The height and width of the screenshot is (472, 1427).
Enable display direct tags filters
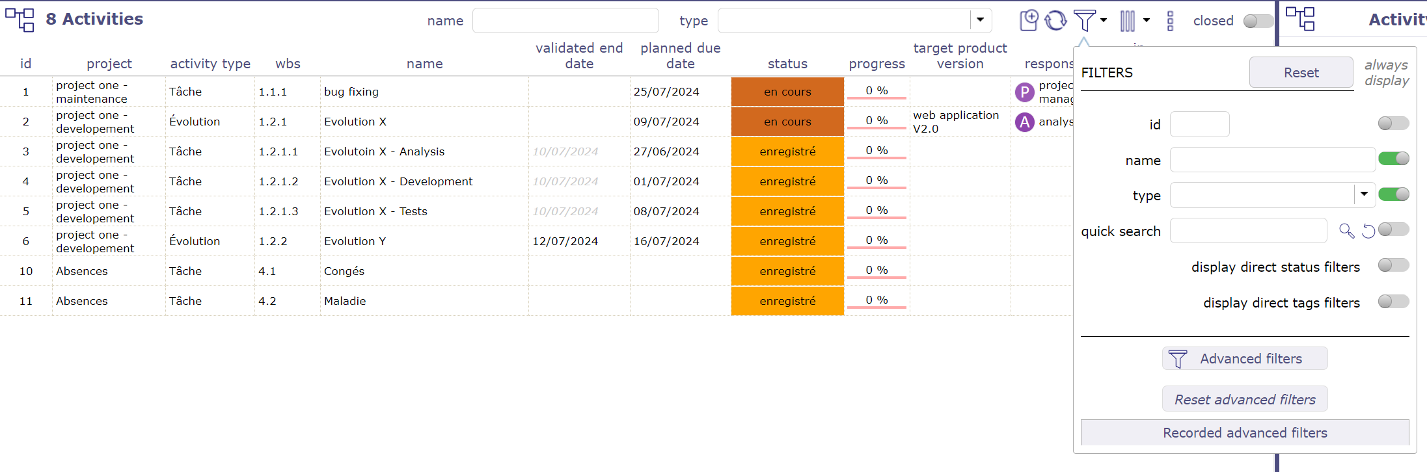point(1393,302)
